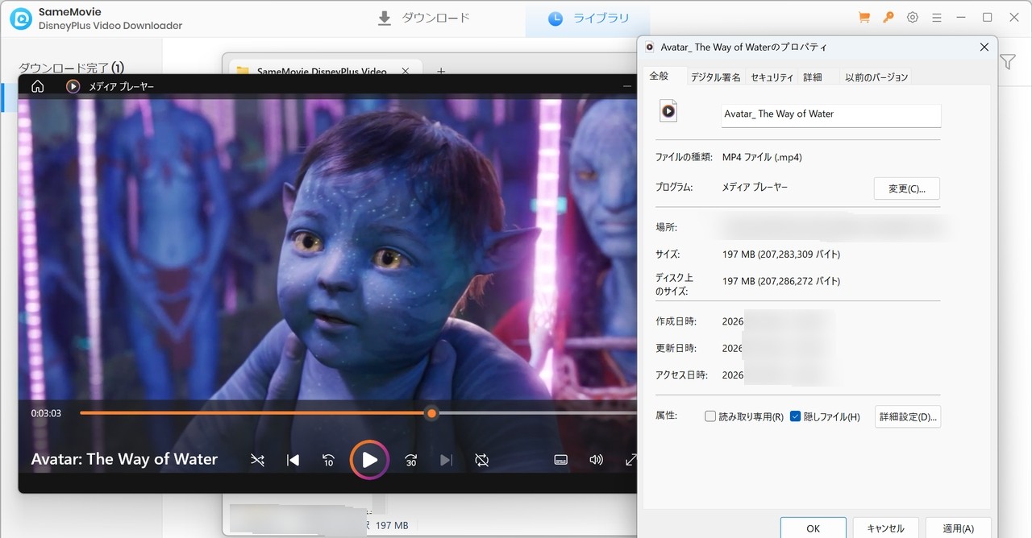Click the orange key registration icon

coord(888,16)
